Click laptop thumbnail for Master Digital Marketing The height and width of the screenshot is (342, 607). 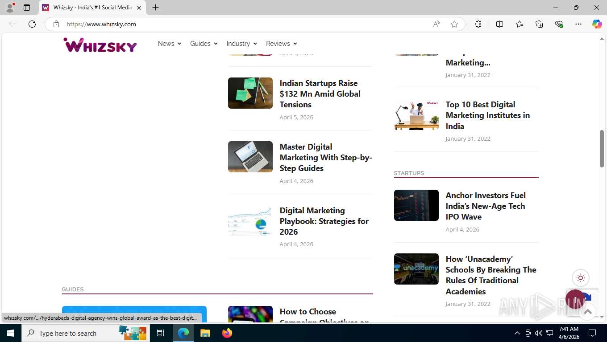pos(250,157)
